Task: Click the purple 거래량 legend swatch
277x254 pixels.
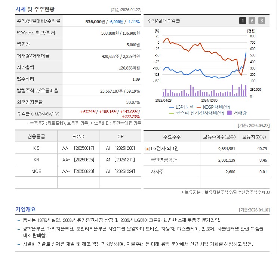Action: coord(229,113)
